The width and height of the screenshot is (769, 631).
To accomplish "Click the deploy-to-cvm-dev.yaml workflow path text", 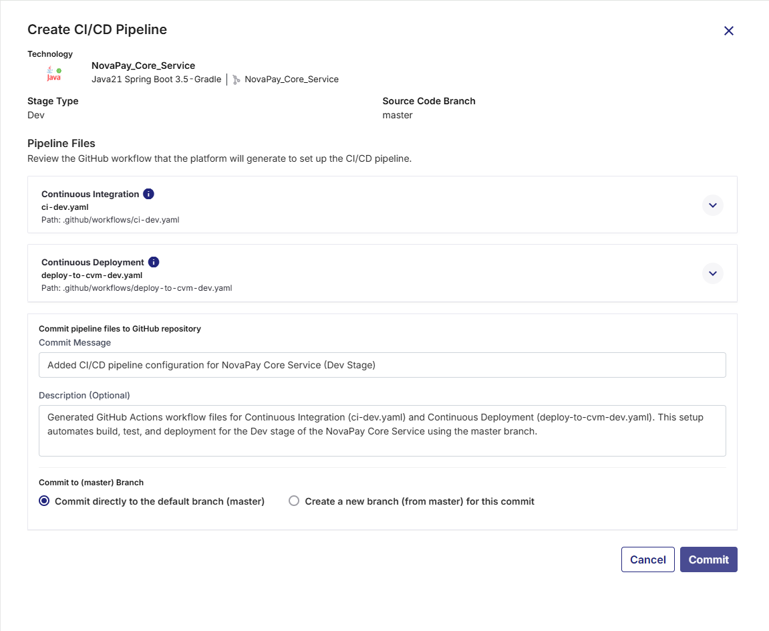I will pos(136,288).
